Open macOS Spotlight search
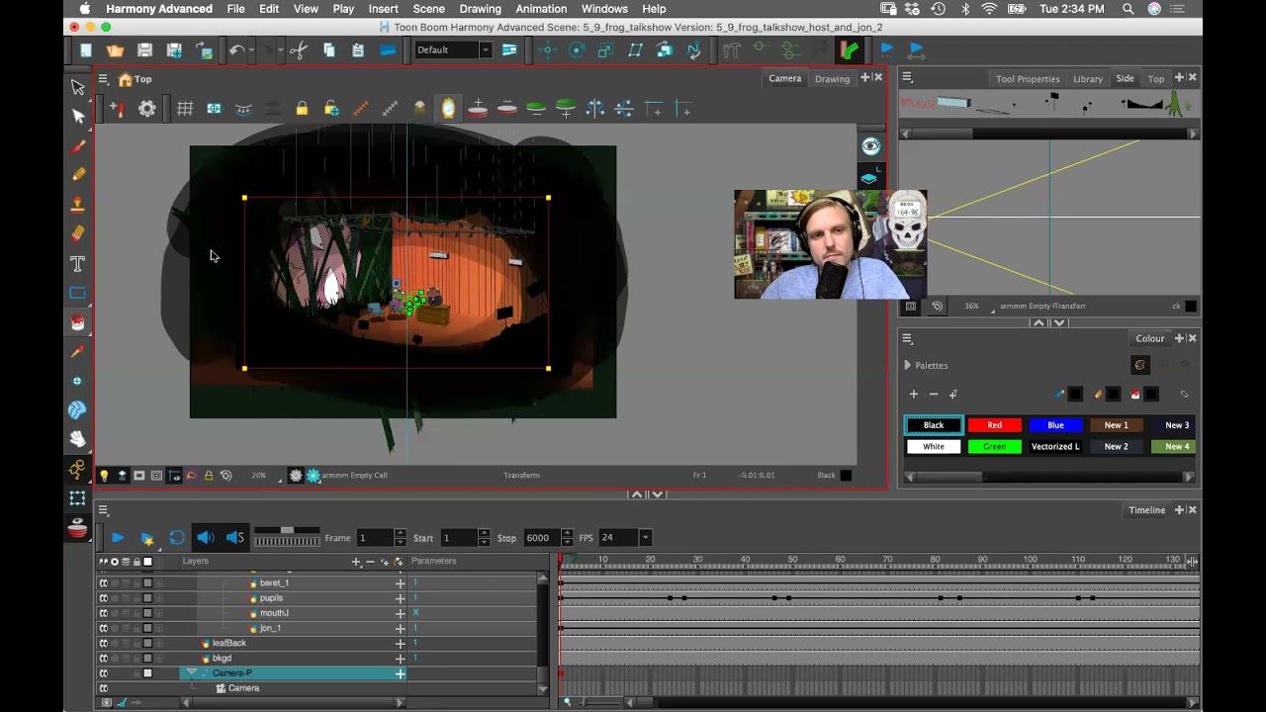Screen dimensions: 1266x712 click(1129, 9)
